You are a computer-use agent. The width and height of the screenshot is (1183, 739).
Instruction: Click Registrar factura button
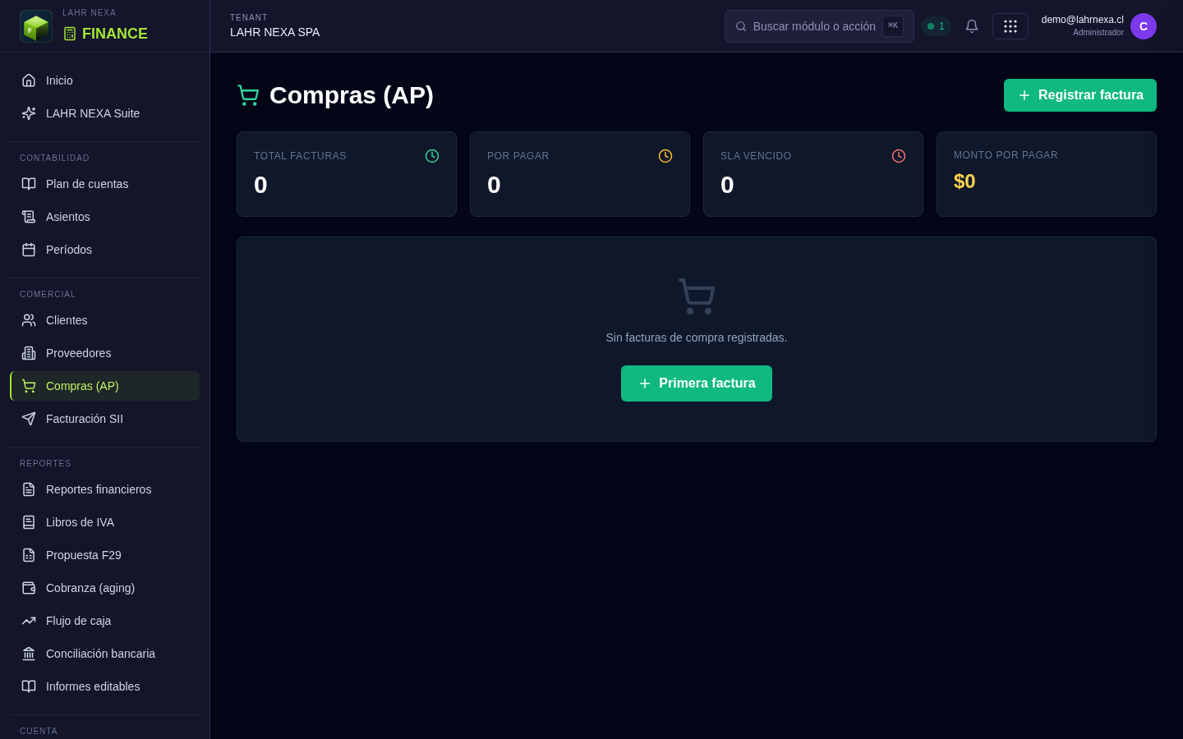pos(1080,95)
